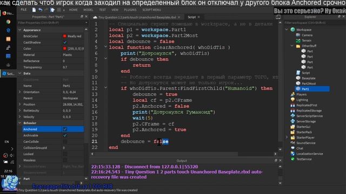Expand the Position property row
Image resolution: width=346 pixels, height=194 pixels.
20,104
